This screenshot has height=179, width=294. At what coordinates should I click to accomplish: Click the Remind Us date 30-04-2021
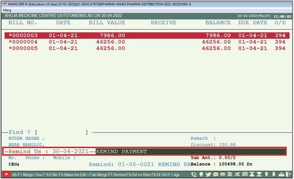click(x=70, y=151)
